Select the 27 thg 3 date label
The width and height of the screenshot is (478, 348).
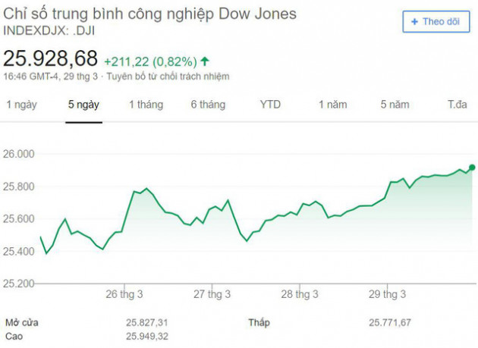pos(211,294)
